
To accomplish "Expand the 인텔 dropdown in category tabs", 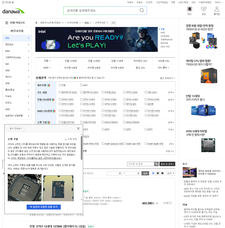I will point(47,61).
